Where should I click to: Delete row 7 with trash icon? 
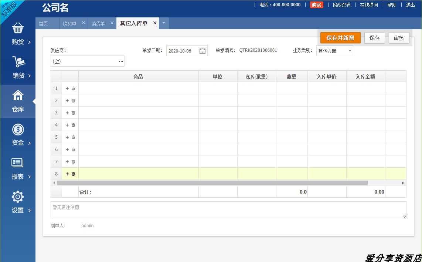coord(73,162)
